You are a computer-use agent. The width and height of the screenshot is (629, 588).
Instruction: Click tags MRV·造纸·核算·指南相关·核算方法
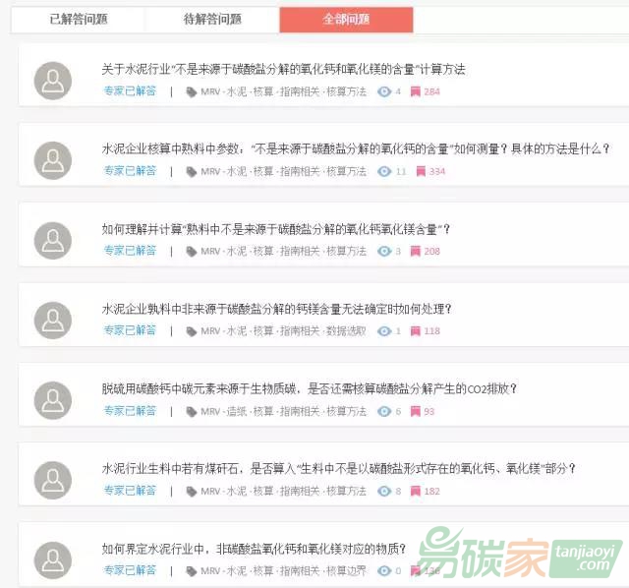pos(284,412)
